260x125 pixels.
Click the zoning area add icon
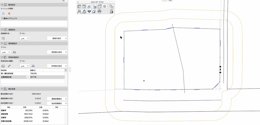3,66
